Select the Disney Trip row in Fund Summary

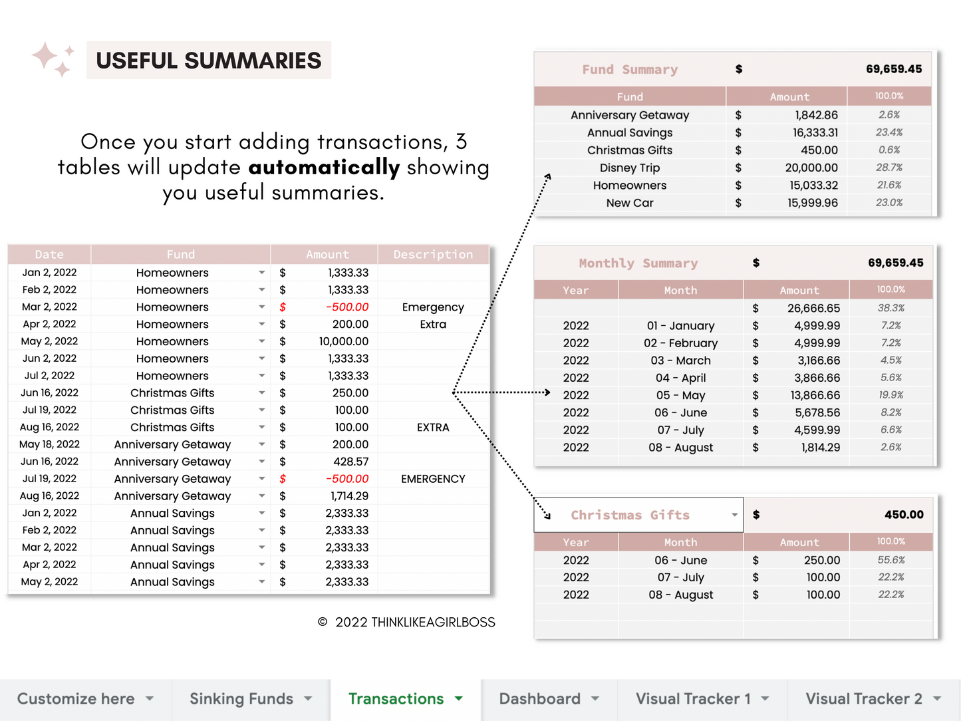coord(629,168)
